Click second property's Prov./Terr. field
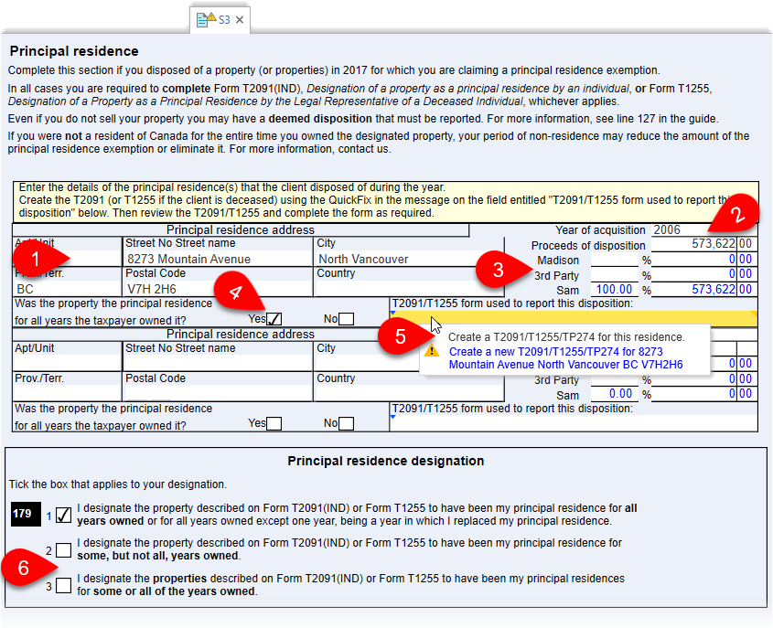 click(x=67, y=394)
